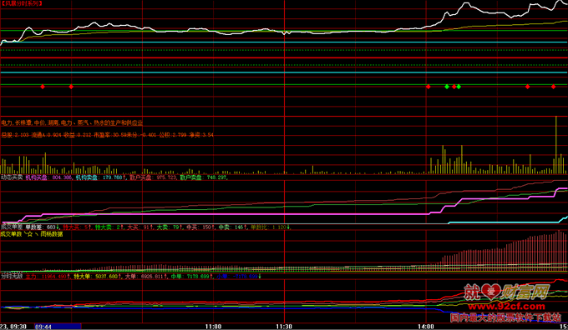Screen dimensions: 568x330
Task: Click the first red diamond signal marker
Action: coord(43,87)
